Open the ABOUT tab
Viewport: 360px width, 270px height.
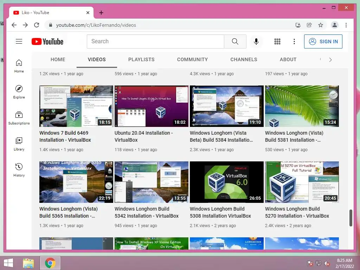(288, 59)
